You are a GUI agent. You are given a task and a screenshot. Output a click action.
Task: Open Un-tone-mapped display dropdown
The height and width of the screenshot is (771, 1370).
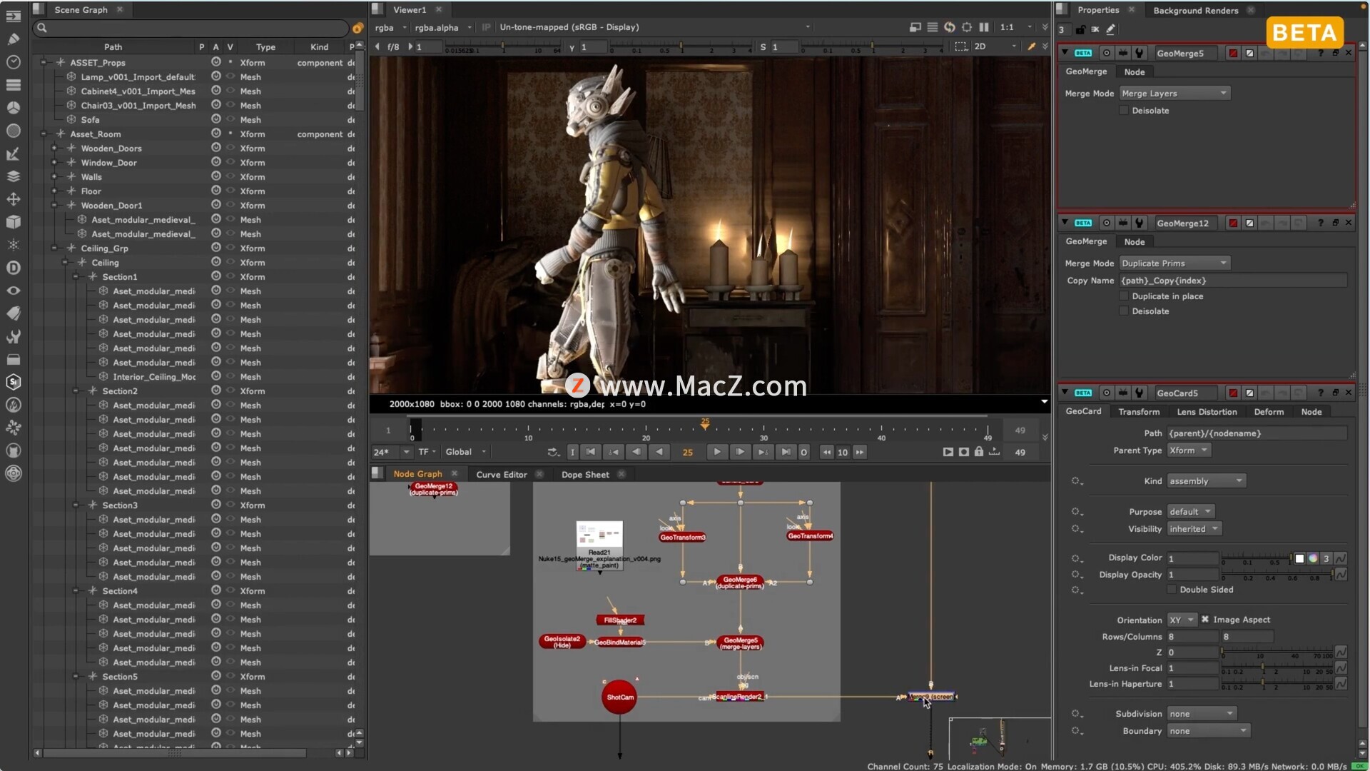656,27
